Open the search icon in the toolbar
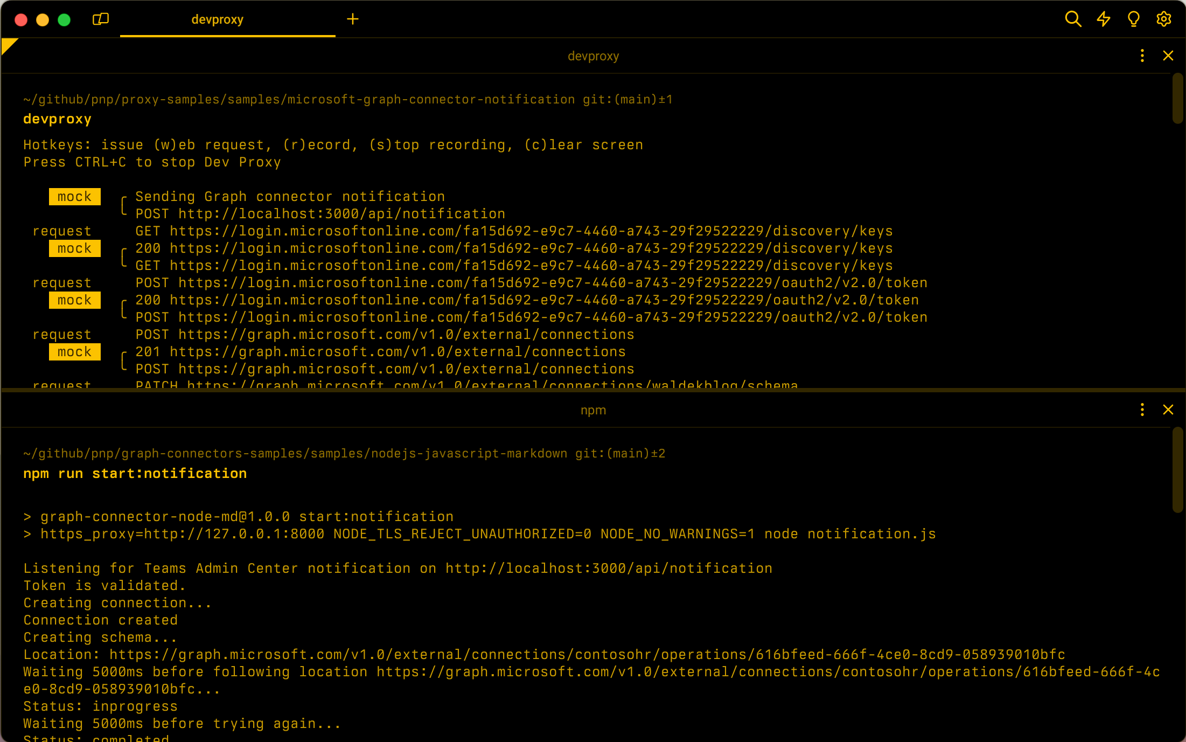 point(1072,19)
